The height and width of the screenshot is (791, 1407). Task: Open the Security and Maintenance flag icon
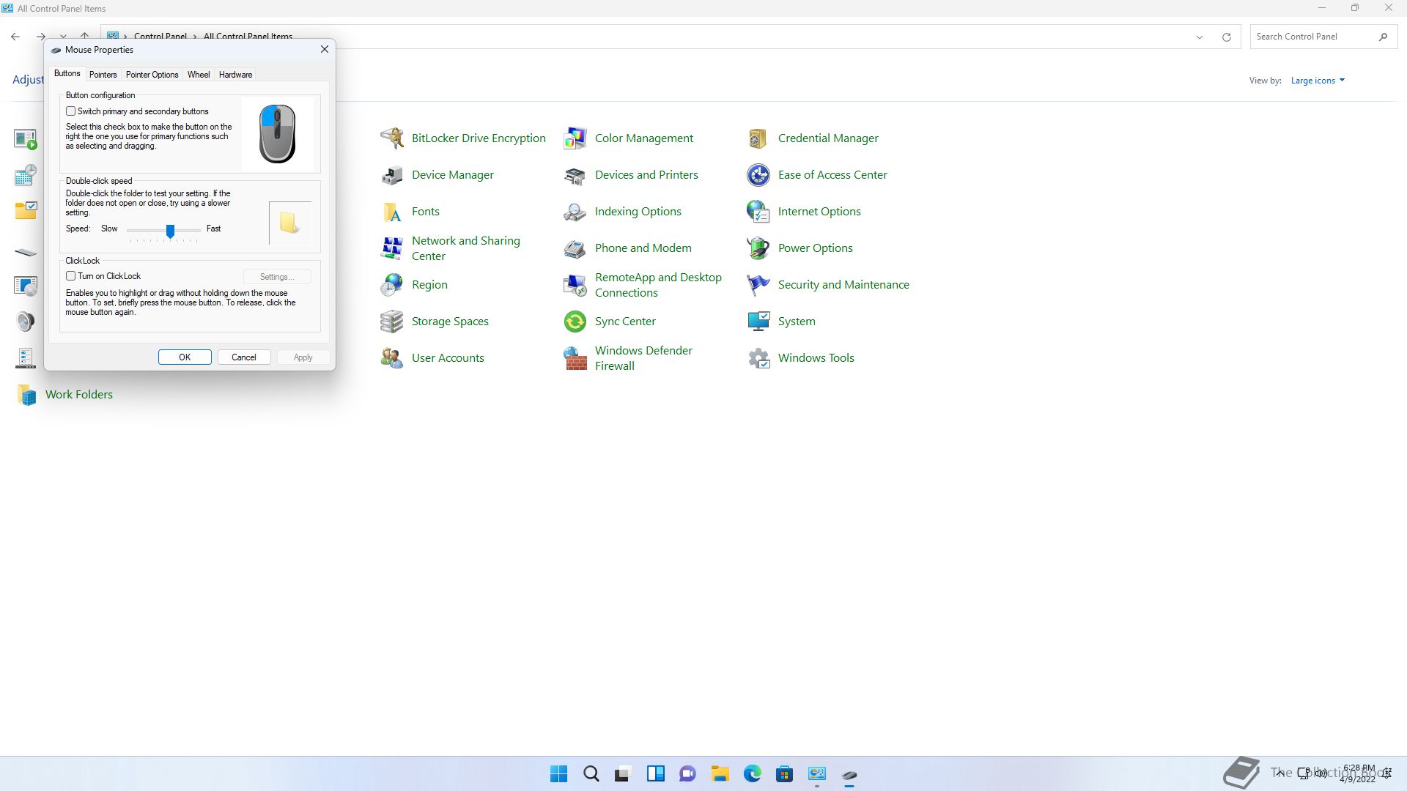click(x=758, y=284)
